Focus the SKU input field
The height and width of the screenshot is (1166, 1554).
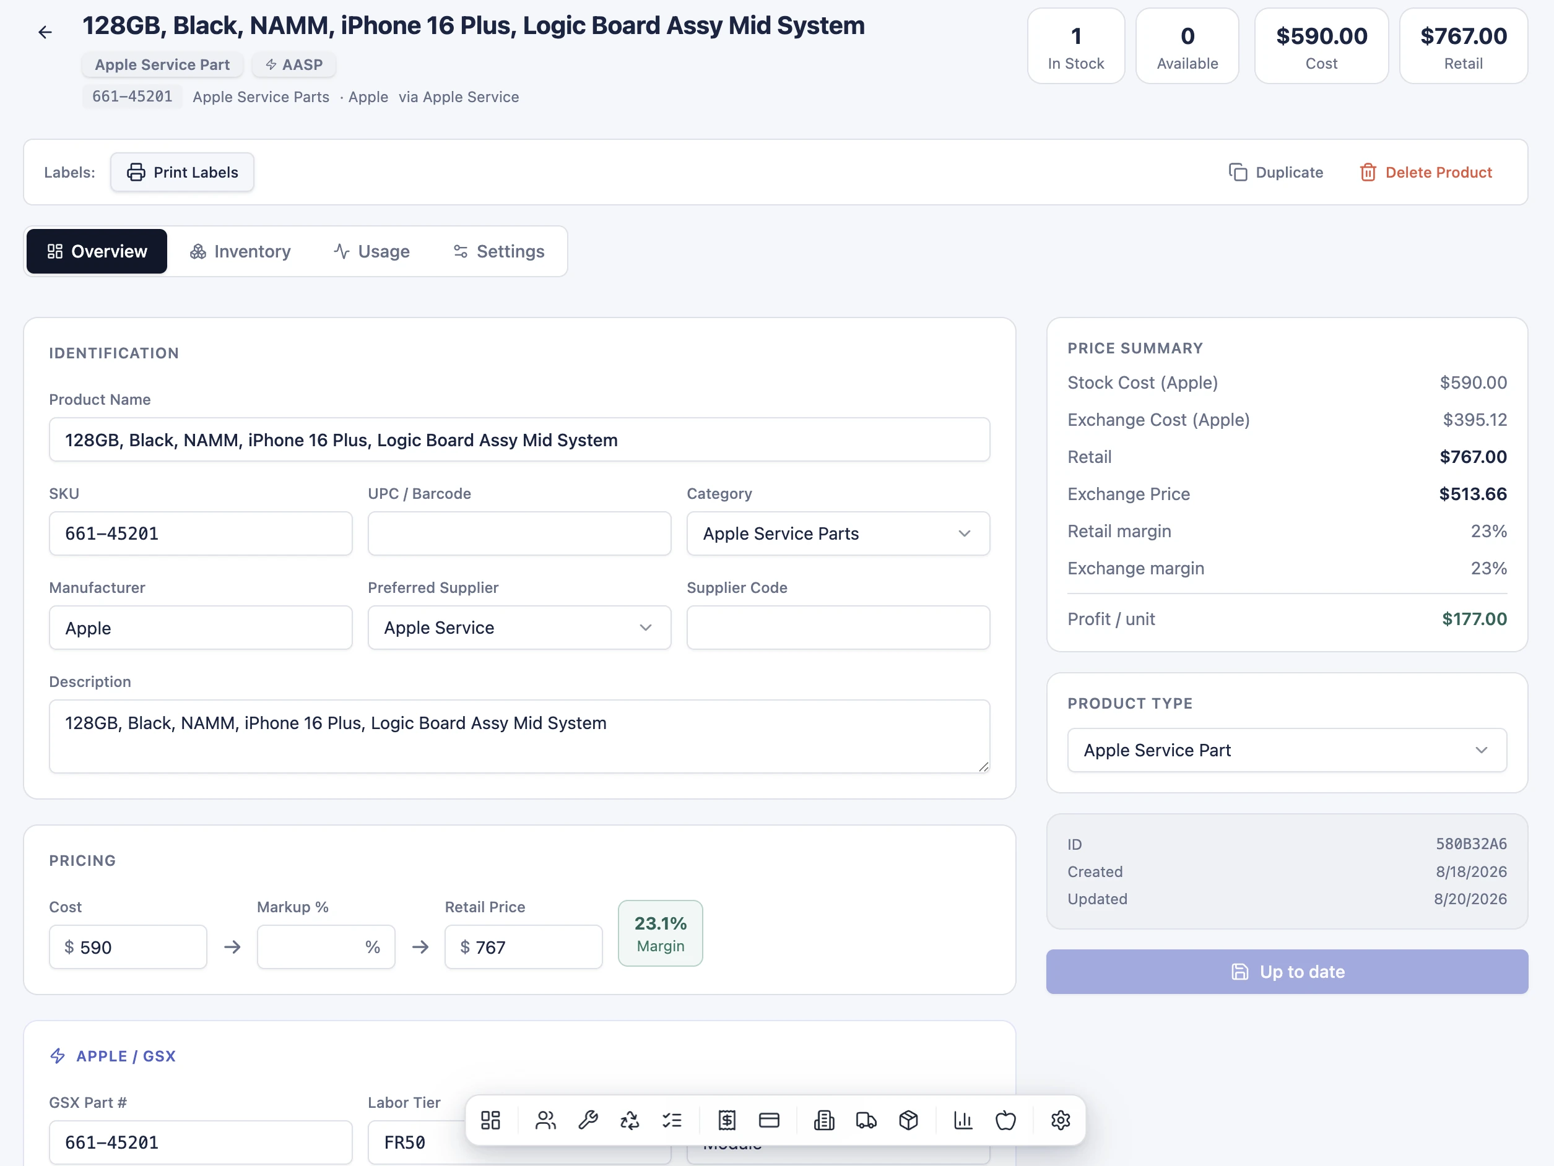click(200, 534)
